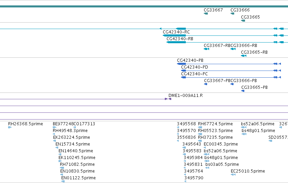The image size is (288, 183).
Task: Click transcript CG33666-RB label
Action: [244, 46]
